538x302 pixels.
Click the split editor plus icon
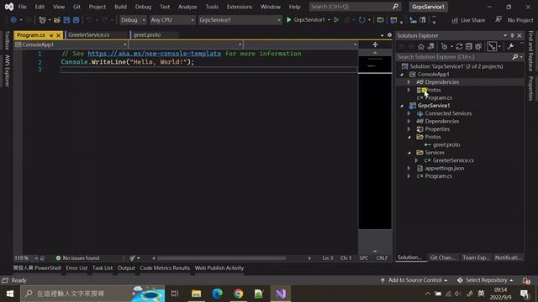point(375,44)
